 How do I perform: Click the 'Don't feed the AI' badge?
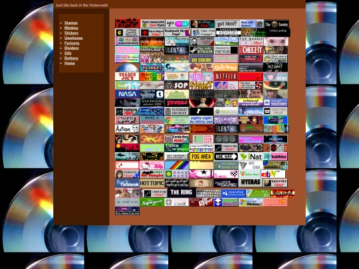coord(276,112)
